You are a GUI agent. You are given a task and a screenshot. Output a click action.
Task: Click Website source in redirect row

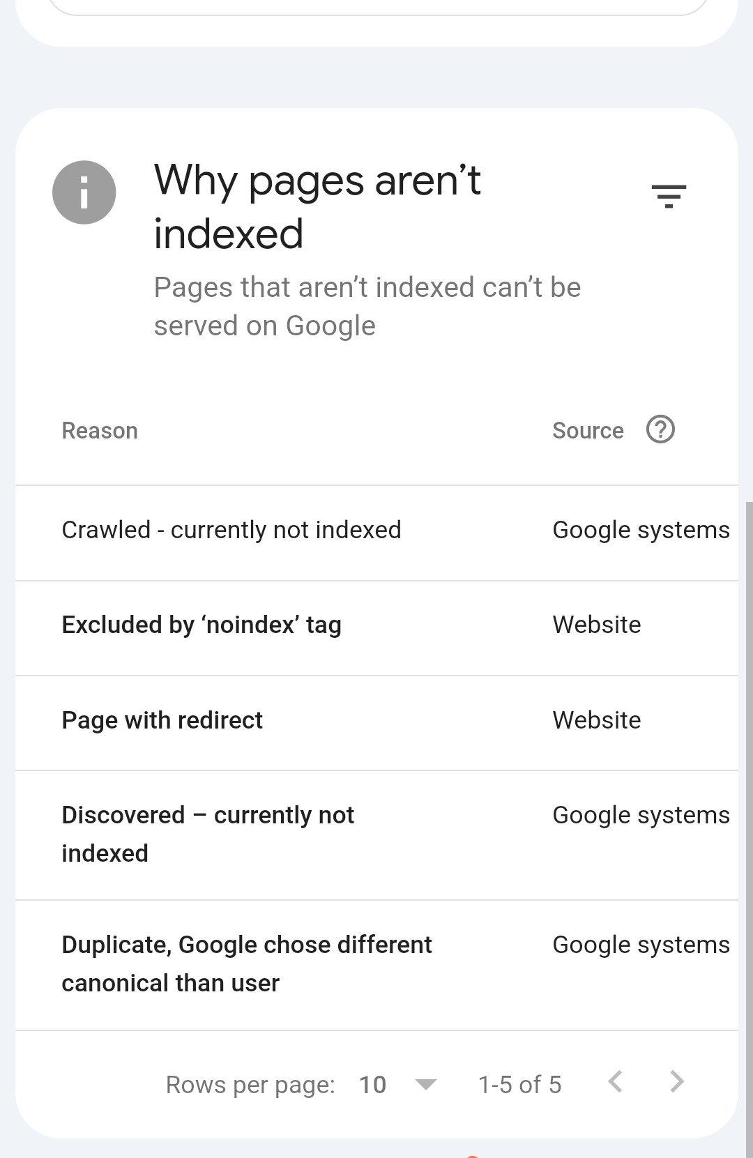597,720
